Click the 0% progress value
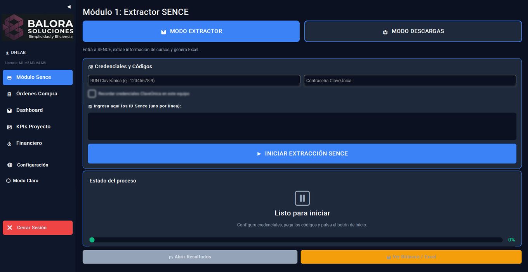Screen dimensions: 528x272 coord(512,240)
